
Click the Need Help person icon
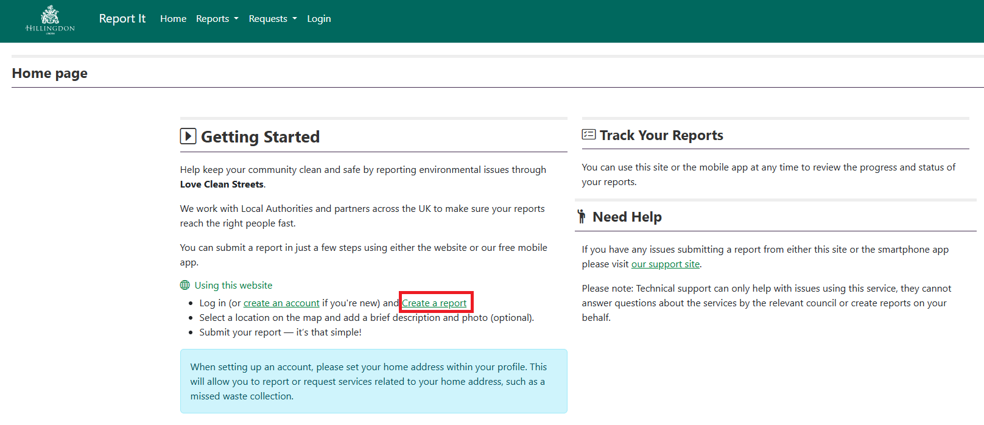[582, 216]
